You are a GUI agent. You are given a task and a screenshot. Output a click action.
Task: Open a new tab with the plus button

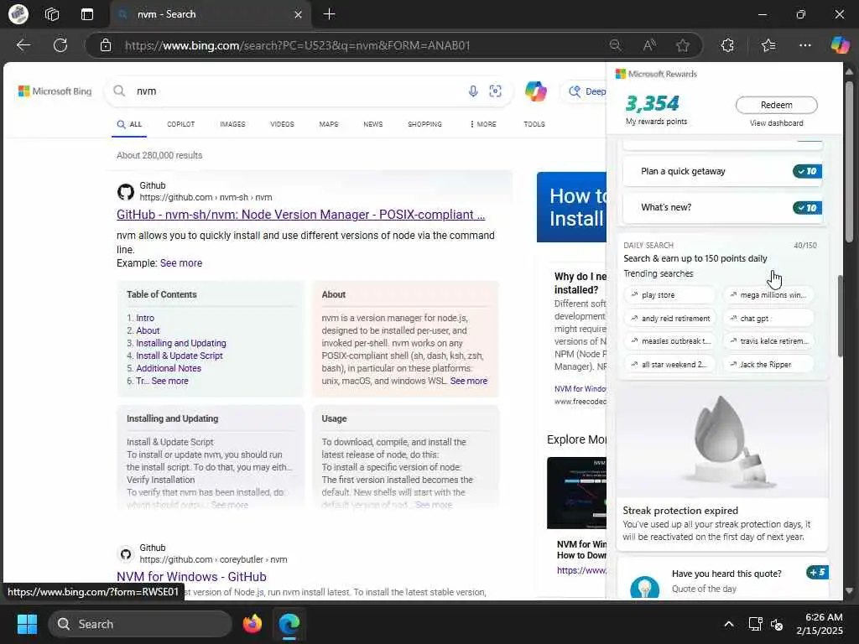point(329,14)
